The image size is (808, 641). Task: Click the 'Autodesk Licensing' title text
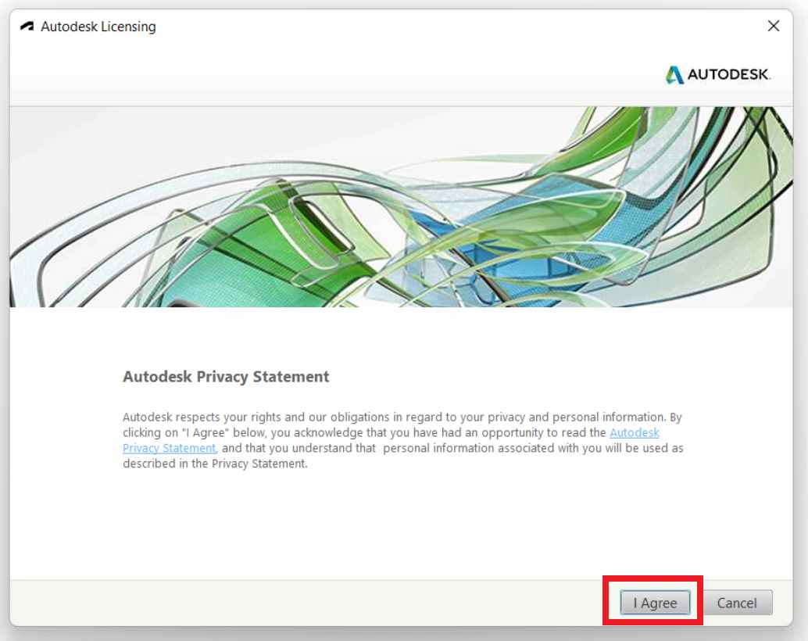98,27
